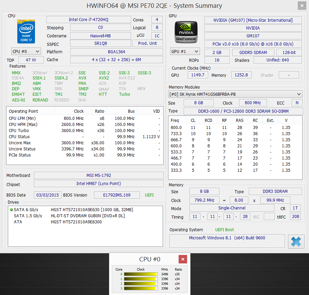The height and width of the screenshot is (295, 309).
Task: Select the ATA HGST HTS721010A9E6300 row
Action: 85,222
